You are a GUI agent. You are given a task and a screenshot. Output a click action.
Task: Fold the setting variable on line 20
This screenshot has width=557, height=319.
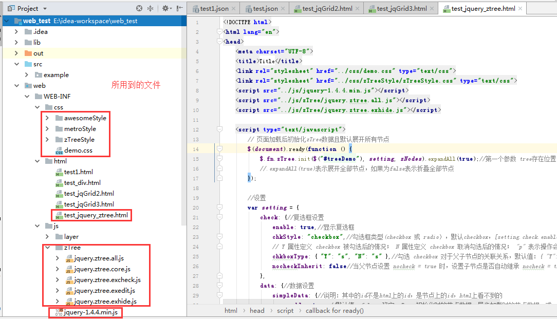219,208
